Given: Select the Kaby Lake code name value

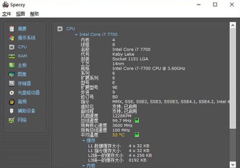Looking at the screenshot, I should pos(123,54).
